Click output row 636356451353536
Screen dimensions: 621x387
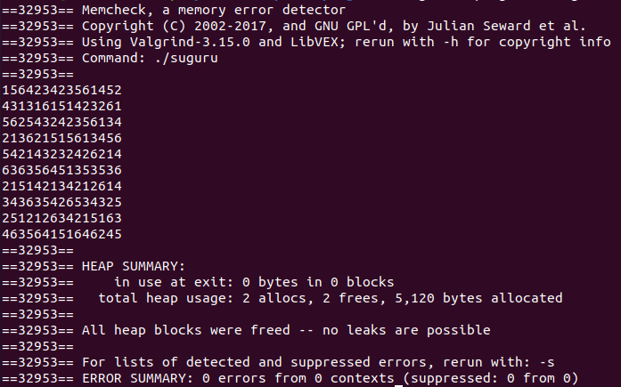coord(61,171)
